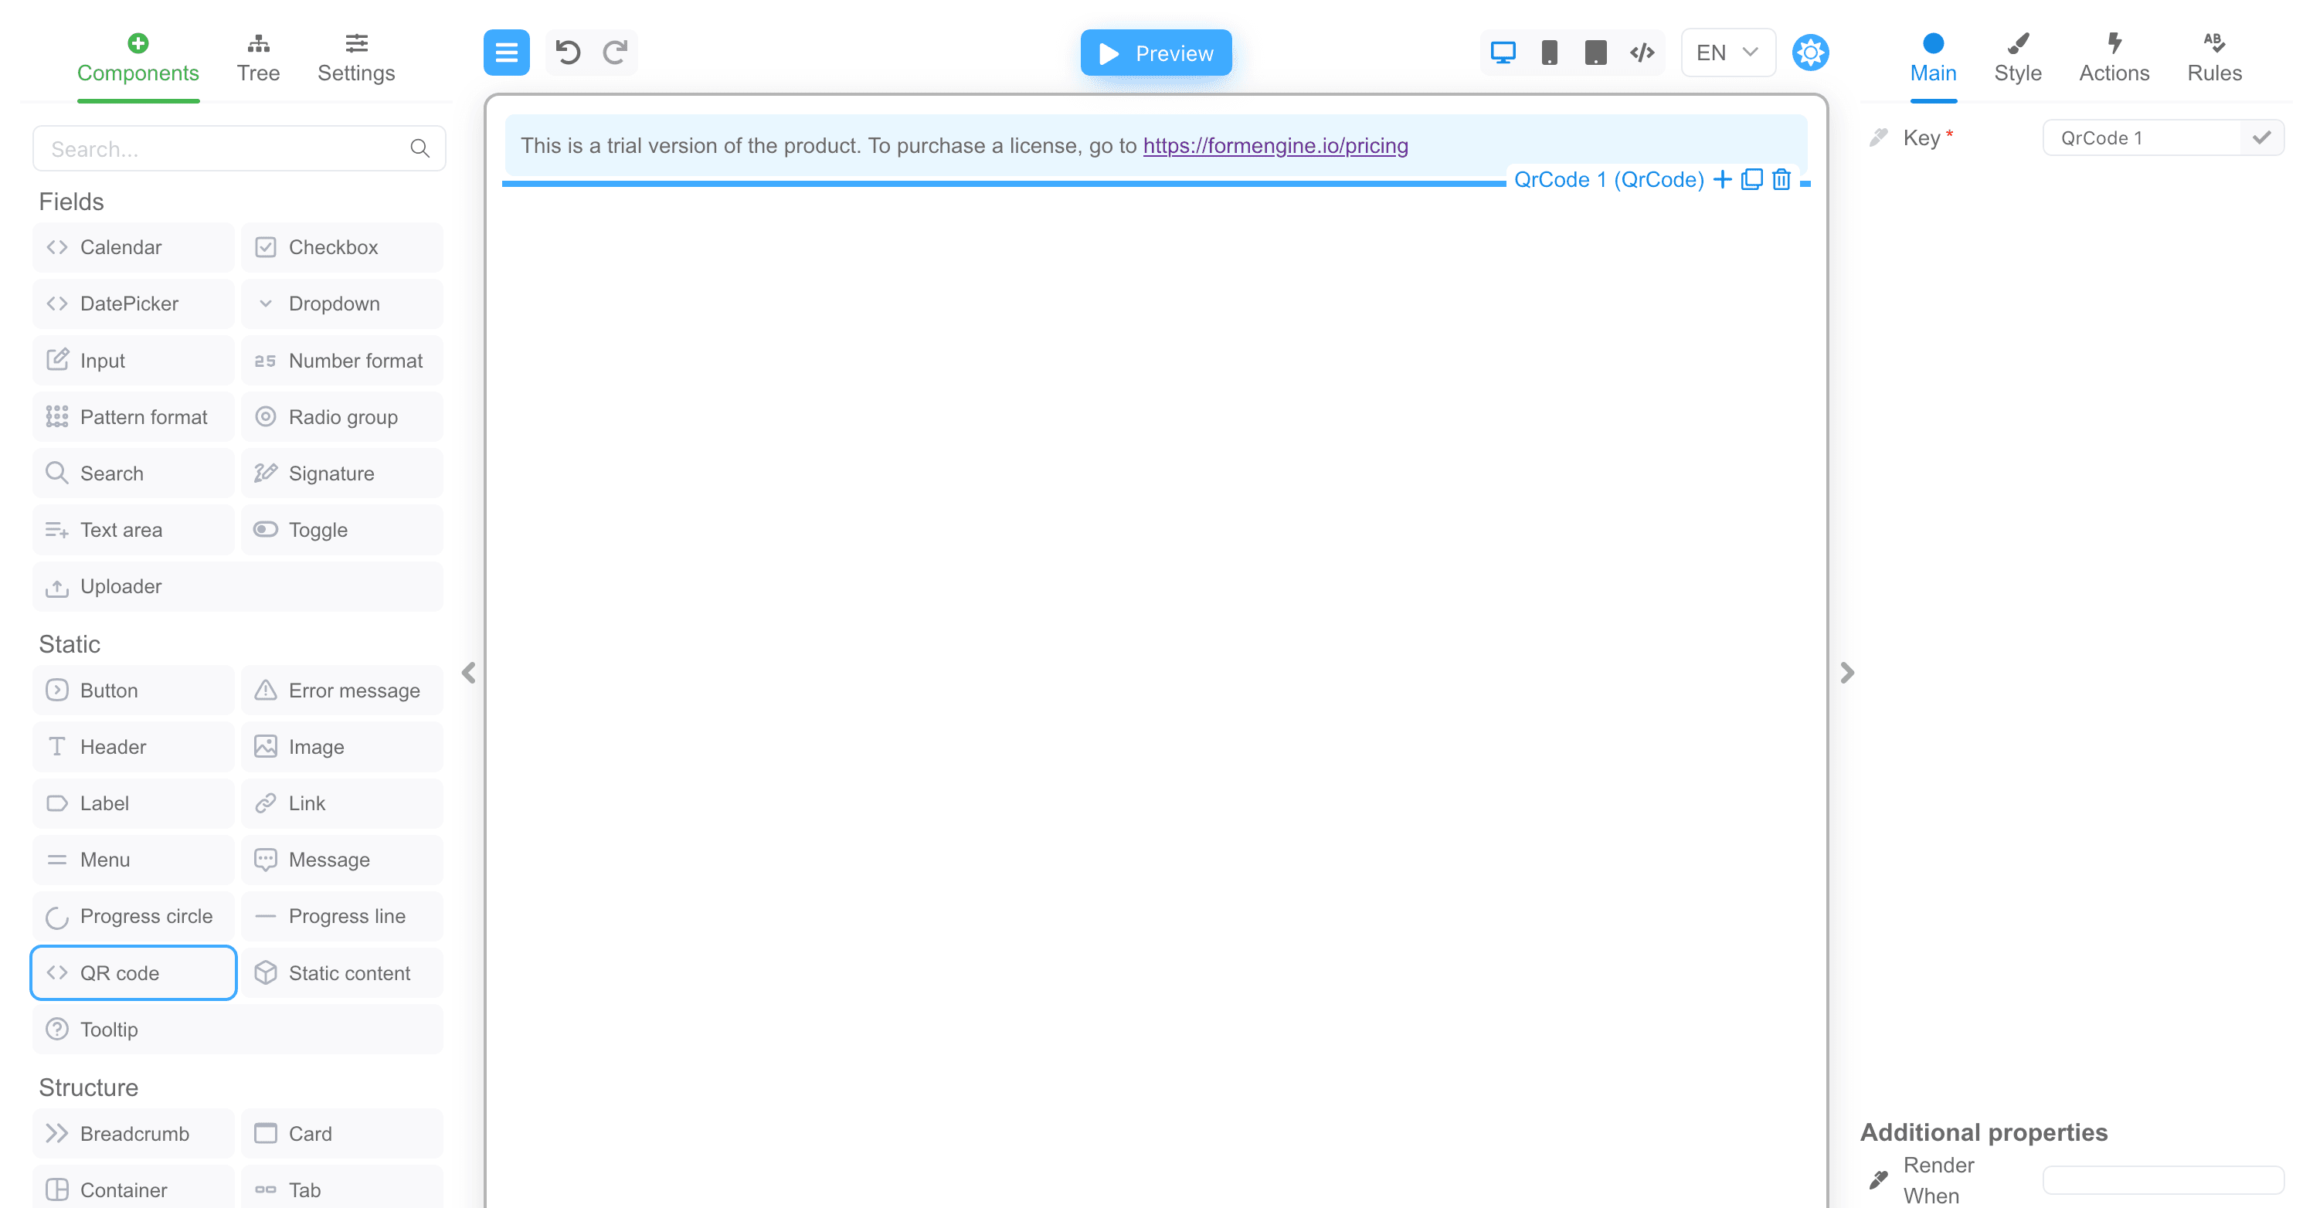The height and width of the screenshot is (1208, 2313).
Task: Open the code view
Action: [1642, 52]
